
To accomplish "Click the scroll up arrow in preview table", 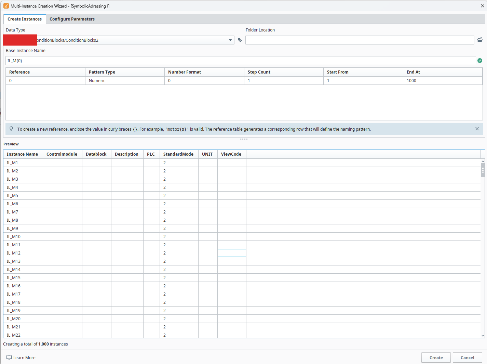I will click(x=483, y=161).
